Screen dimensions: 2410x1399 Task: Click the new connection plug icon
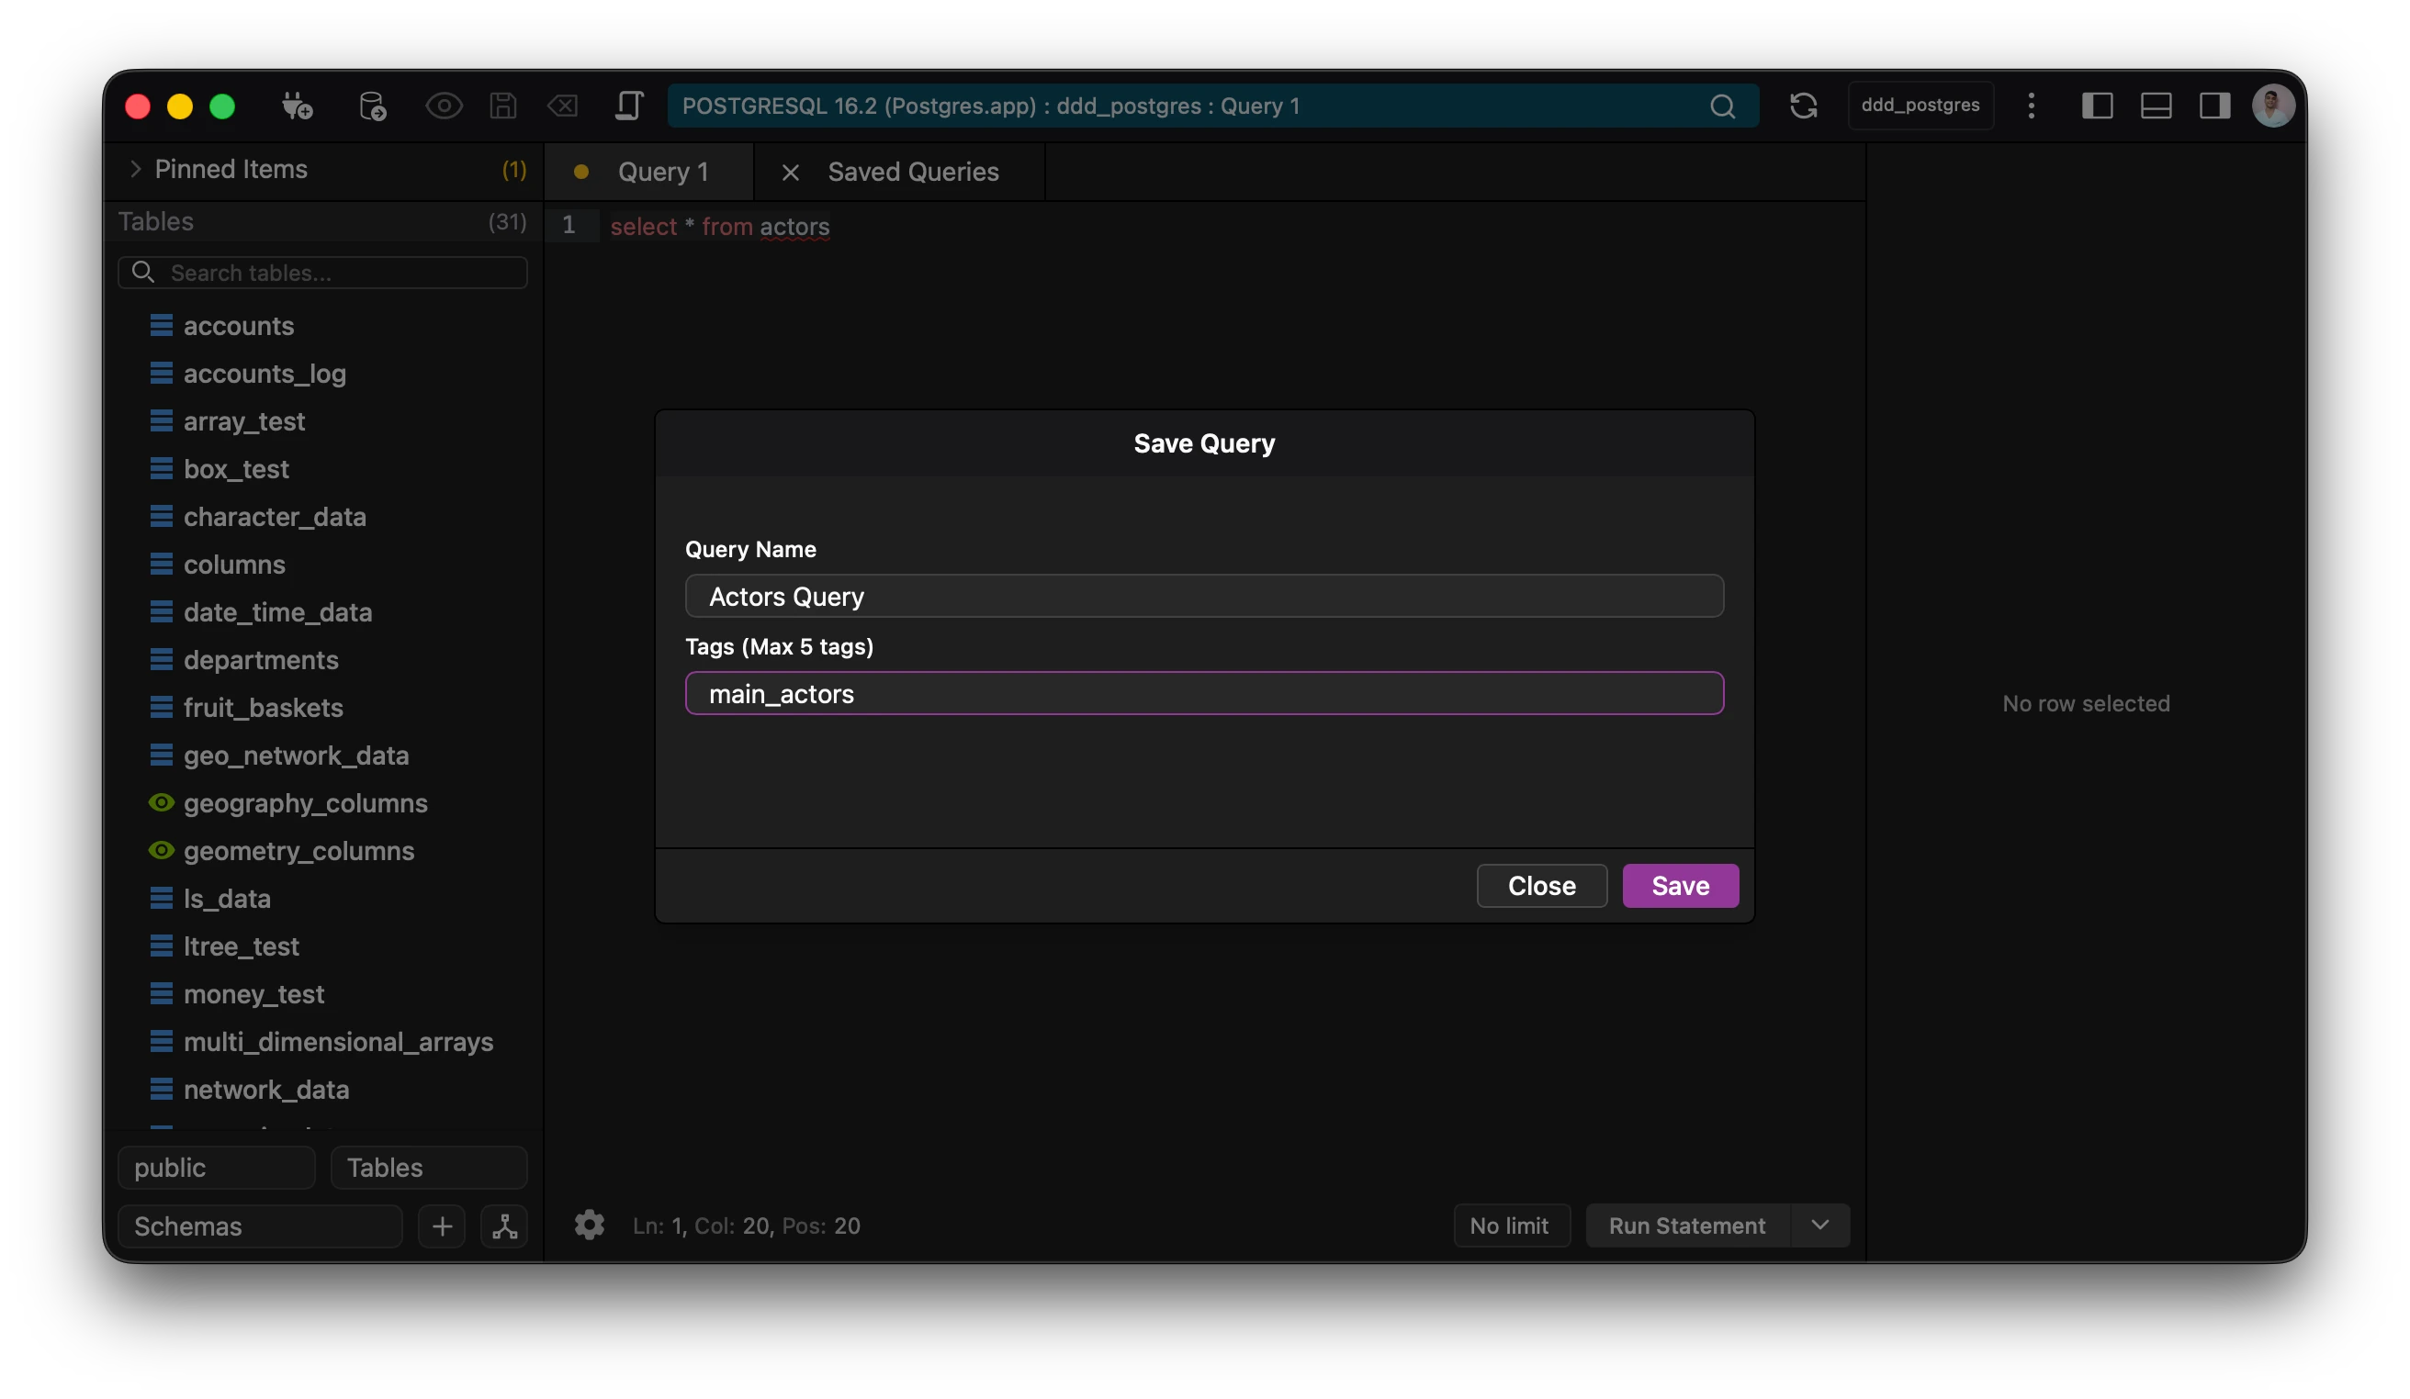coord(297,106)
